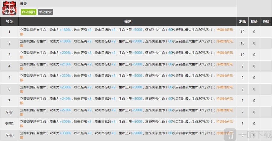The image size is (272, 141).
Task: Select the green 自动回复 tag
Action: (28, 12)
